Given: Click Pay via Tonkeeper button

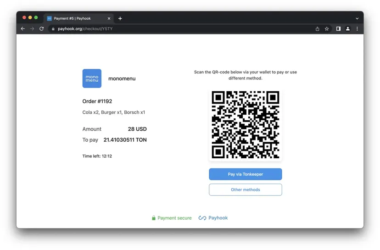Looking at the screenshot, I should pyautogui.click(x=245, y=174).
